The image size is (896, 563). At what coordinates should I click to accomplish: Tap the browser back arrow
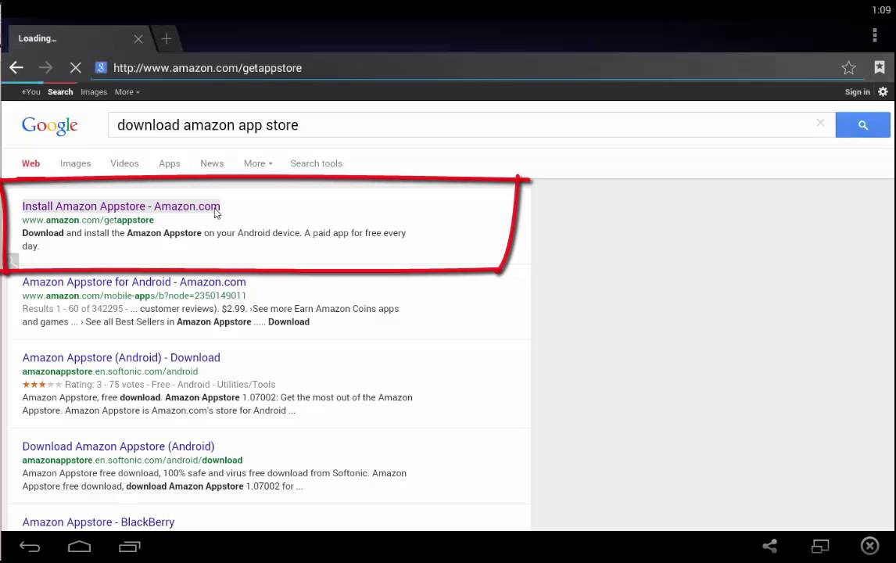(16, 67)
